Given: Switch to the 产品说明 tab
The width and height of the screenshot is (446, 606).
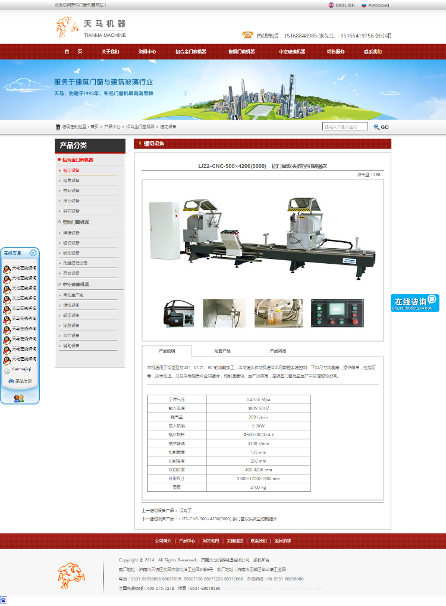Looking at the screenshot, I should tap(167, 351).
